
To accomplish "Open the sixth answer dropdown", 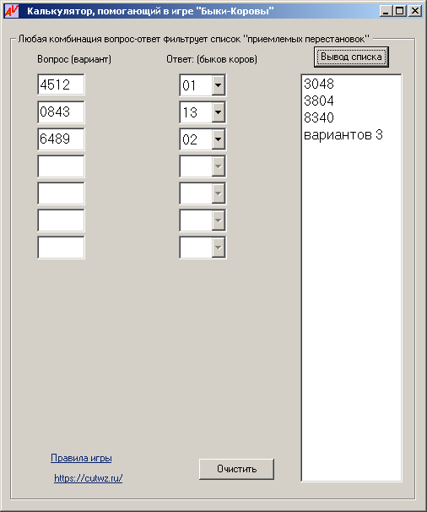I will (x=218, y=221).
